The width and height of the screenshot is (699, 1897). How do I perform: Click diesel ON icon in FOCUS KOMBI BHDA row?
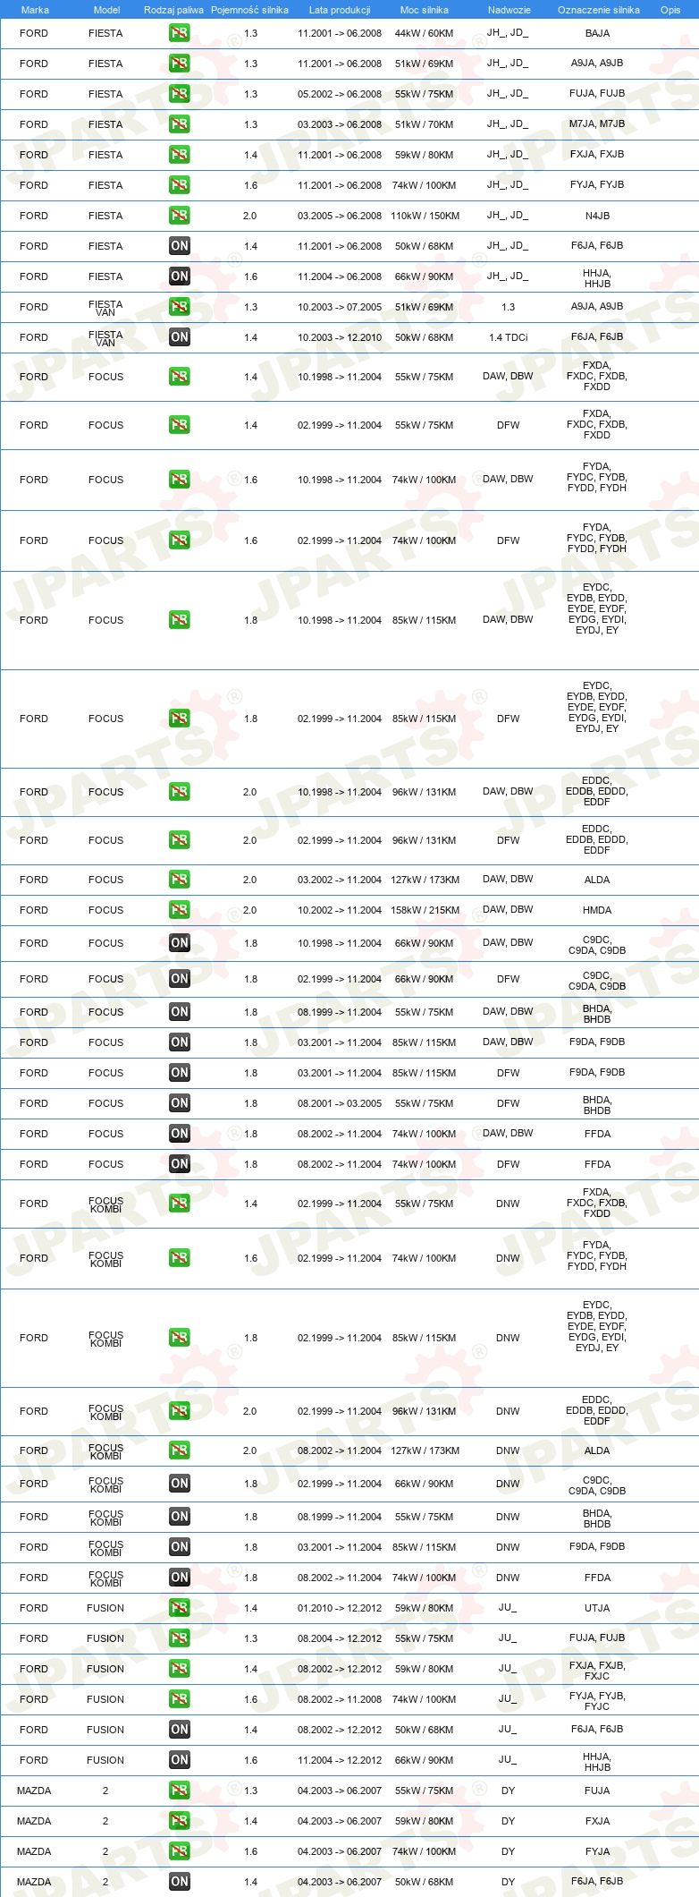tap(179, 1517)
